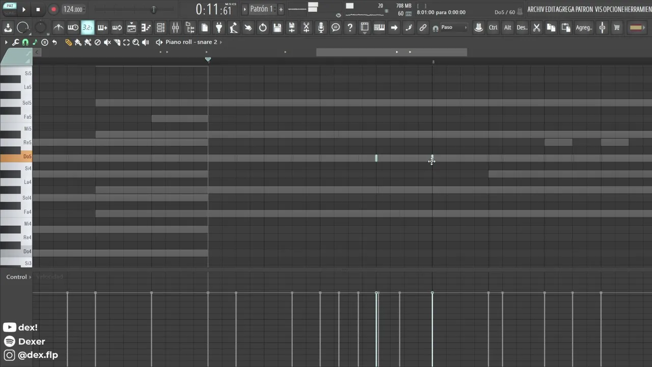Select the slice tool in piano roll
The image size is (652, 367).
point(117,42)
